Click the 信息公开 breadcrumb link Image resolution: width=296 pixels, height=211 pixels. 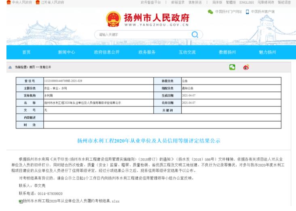[x=44, y=68]
